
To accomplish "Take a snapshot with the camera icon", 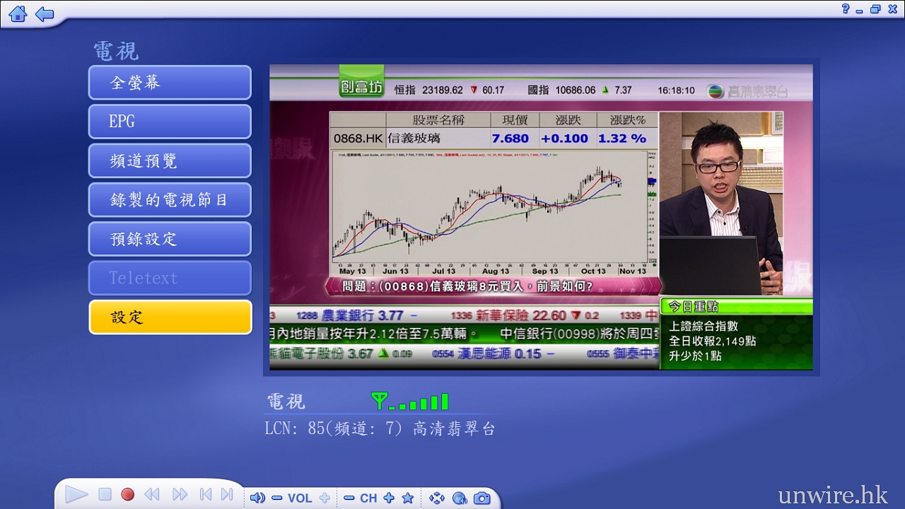I will coord(482,498).
